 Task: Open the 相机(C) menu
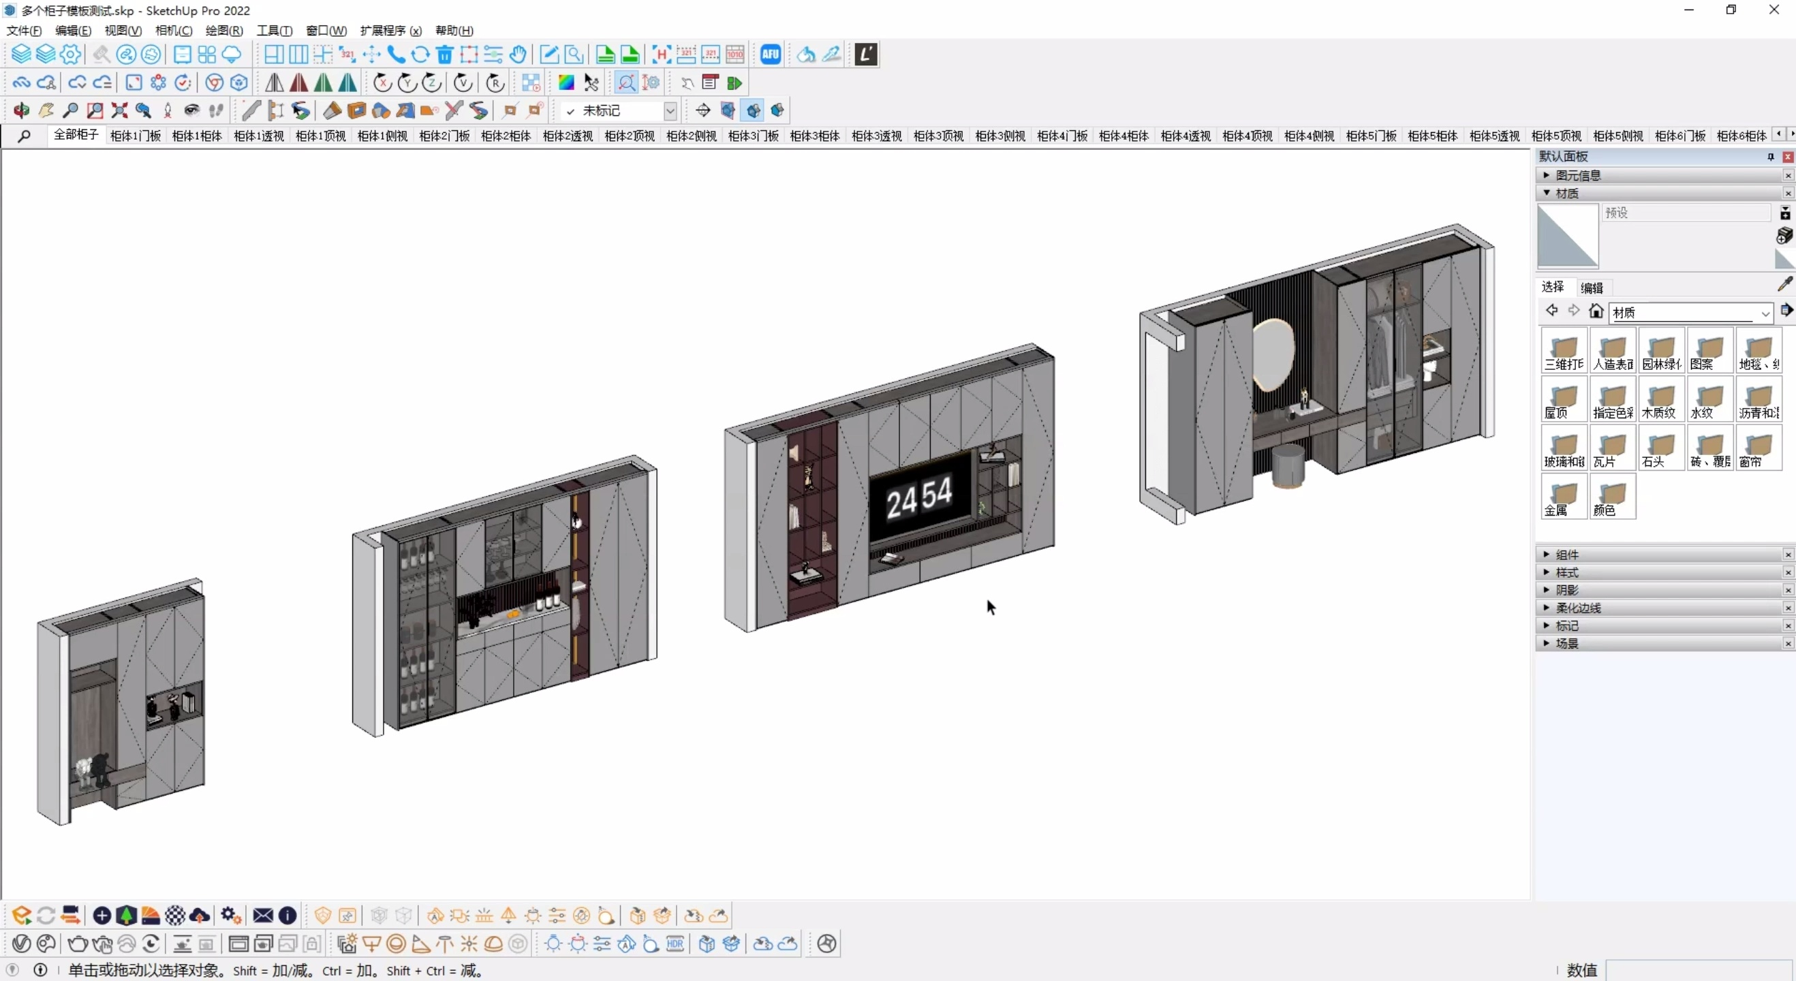click(174, 31)
